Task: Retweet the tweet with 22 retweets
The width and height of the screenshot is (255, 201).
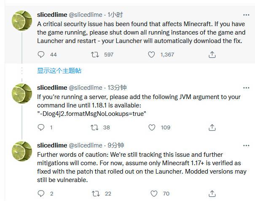Action: [95, 193]
